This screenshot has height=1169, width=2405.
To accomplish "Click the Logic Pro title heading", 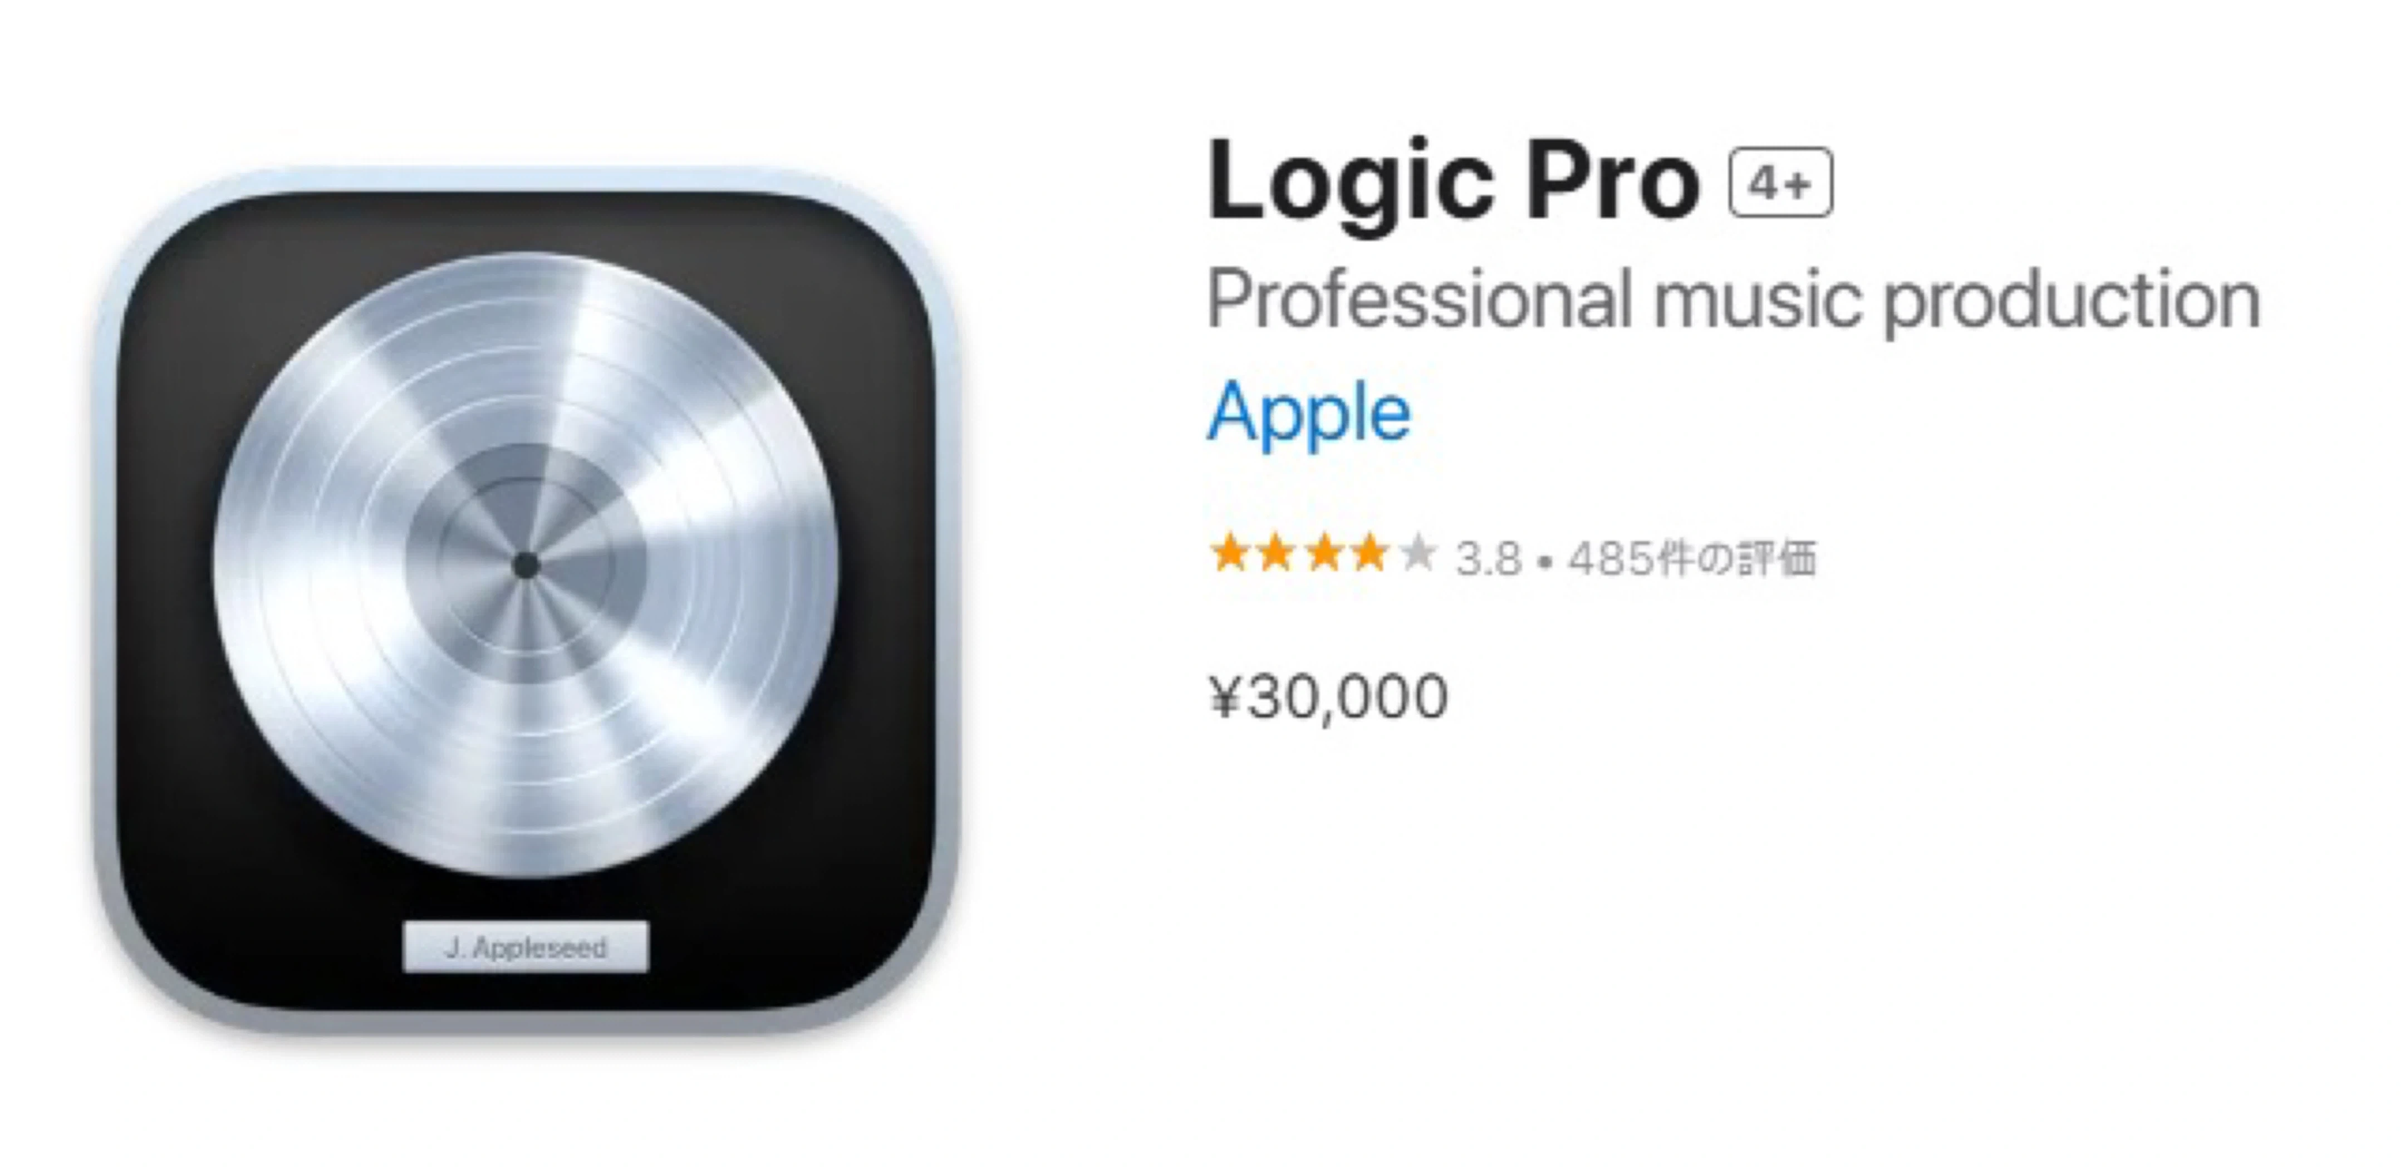I will click(1452, 182).
